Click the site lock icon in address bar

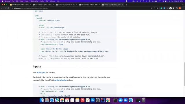pyautogui.click(x=12, y=8)
